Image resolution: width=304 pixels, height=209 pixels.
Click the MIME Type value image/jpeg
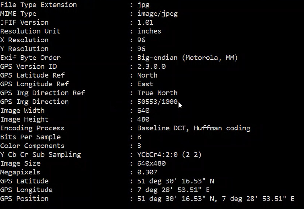(153, 14)
